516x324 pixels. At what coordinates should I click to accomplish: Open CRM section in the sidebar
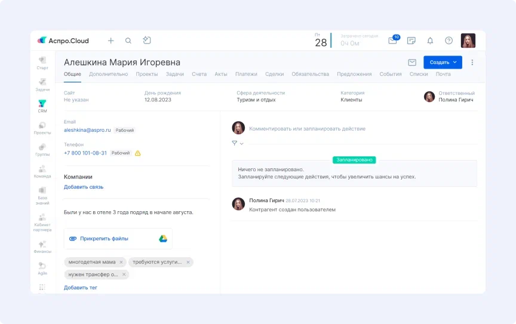(42, 106)
